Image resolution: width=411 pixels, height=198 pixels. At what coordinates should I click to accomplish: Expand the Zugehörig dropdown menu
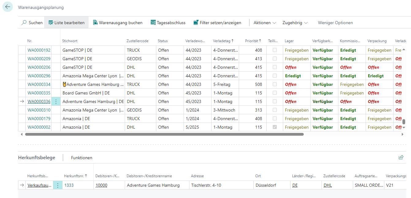(x=295, y=23)
